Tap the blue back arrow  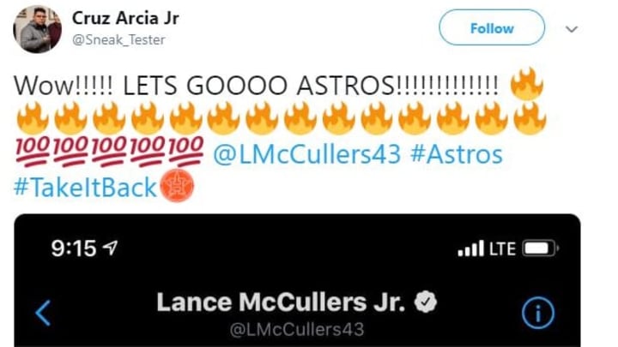tap(43, 314)
